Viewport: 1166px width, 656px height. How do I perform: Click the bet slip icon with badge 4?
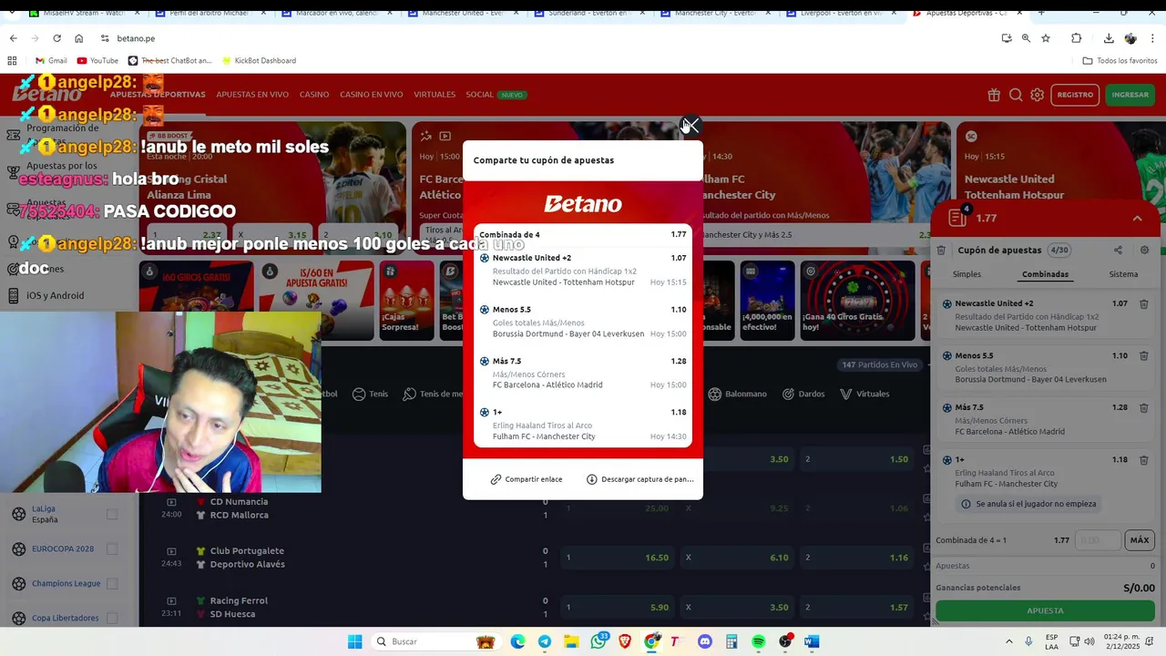click(x=957, y=217)
